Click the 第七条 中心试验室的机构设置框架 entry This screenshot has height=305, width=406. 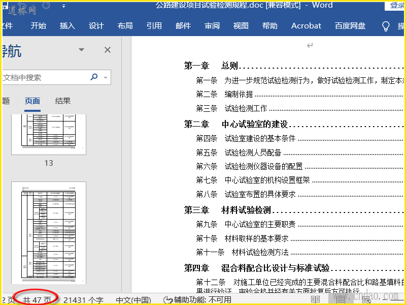[x=299, y=180]
